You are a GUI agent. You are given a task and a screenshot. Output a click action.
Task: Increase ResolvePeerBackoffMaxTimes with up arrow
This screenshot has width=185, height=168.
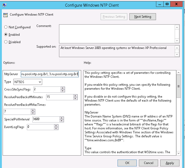[33, 110]
